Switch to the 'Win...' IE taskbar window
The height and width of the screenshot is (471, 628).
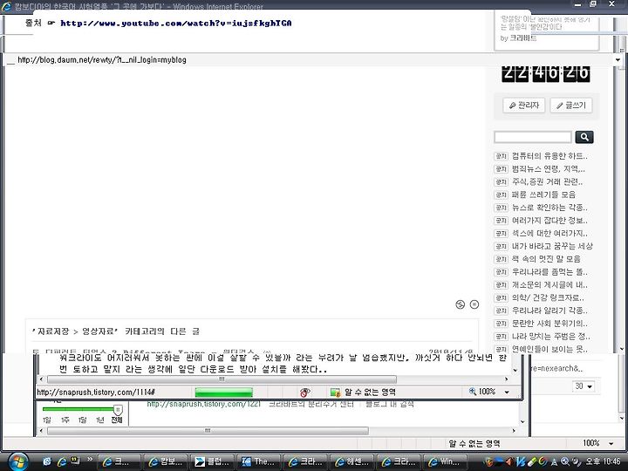tap(445, 461)
